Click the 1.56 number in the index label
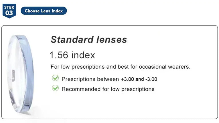Screen dimensions: 219x123 59,55
